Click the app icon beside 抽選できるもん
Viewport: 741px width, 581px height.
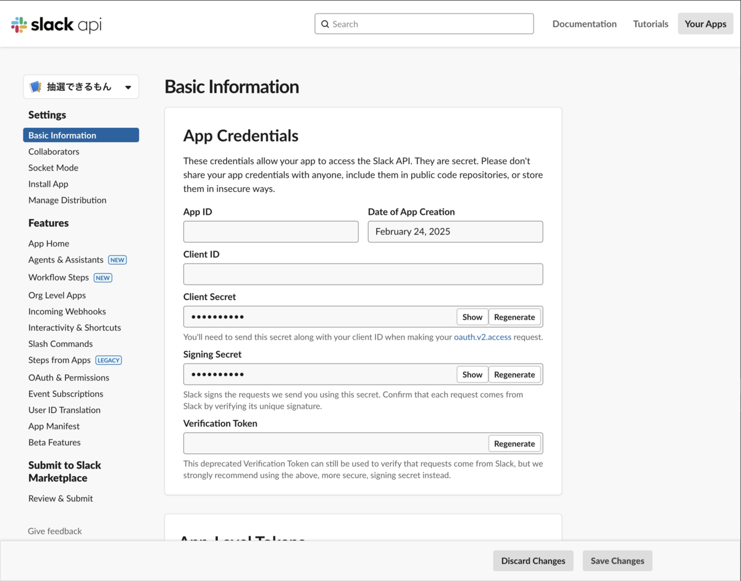(x=36, y=87)
